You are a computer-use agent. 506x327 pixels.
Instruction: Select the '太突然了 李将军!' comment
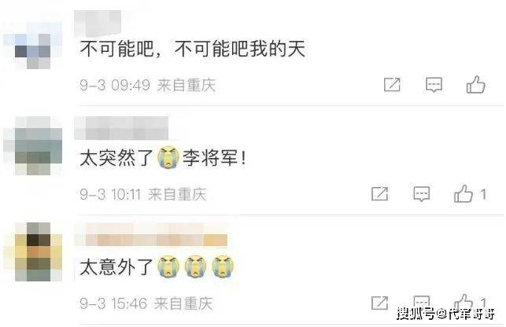pos(163,158)
